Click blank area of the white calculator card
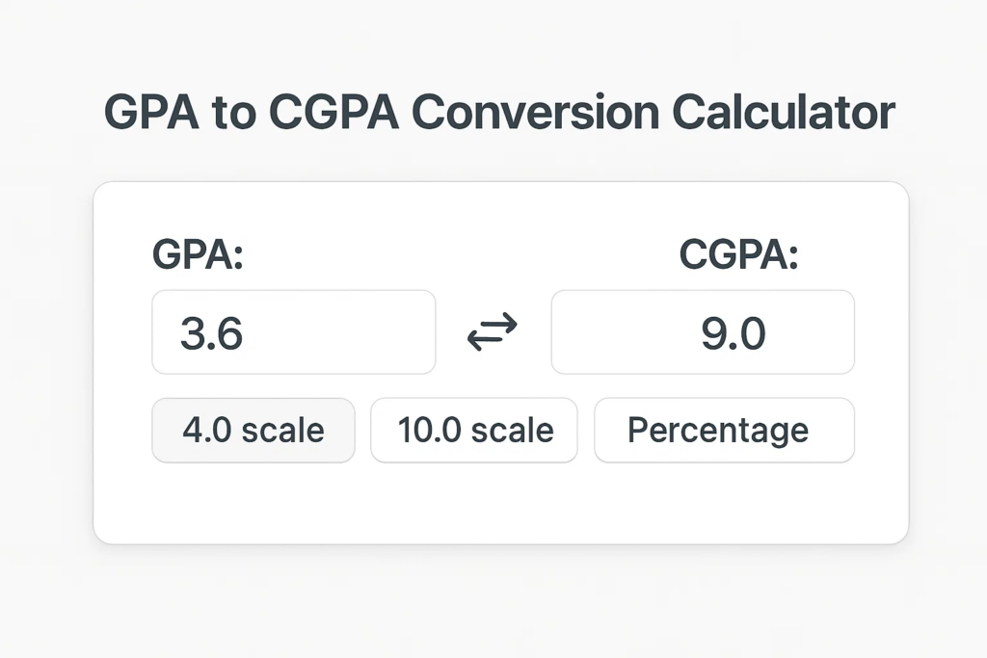 500,503
